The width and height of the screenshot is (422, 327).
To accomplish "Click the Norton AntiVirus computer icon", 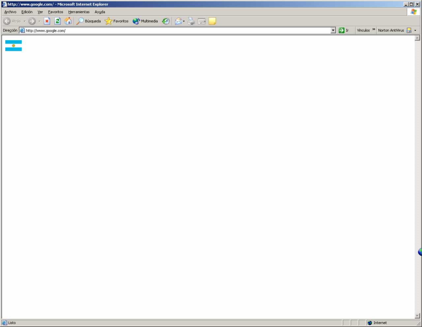I will coord(409,30).
